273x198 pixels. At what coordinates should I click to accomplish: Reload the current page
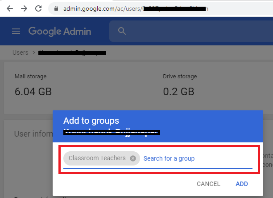(x=38, y=8)
